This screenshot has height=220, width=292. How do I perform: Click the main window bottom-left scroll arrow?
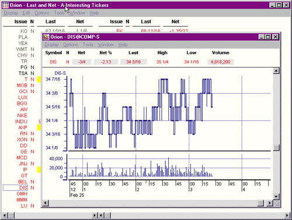(x=5, y=215)
